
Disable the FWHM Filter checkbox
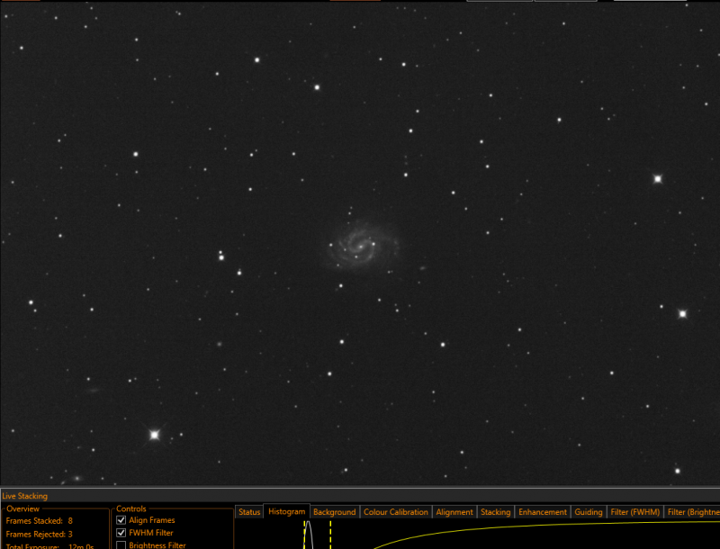[121, 533]
